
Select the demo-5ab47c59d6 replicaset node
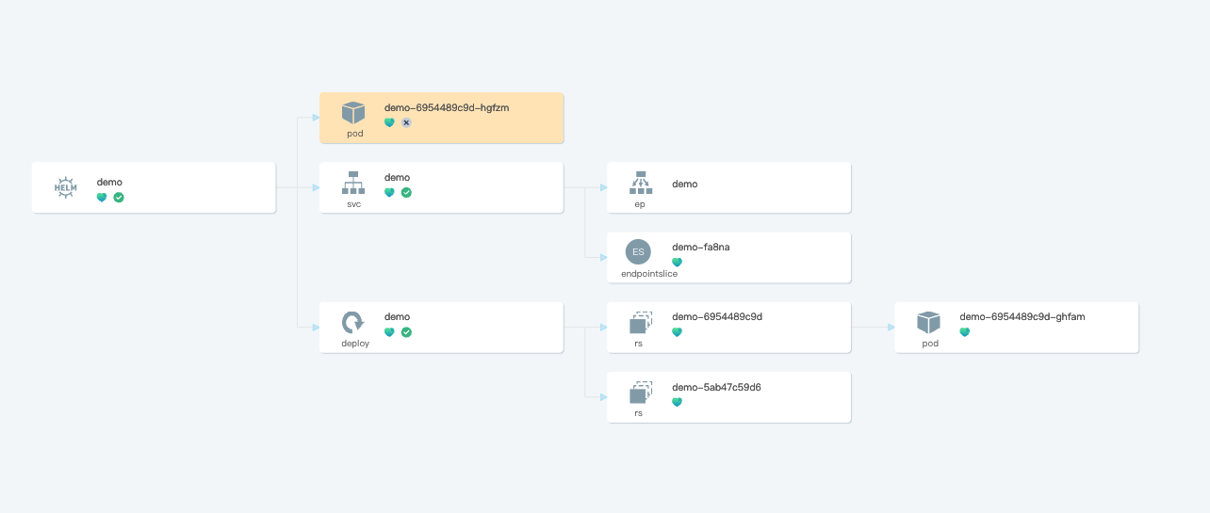pos(729,397)
